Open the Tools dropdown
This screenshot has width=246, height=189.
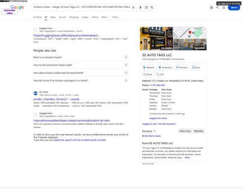point(116,17)
